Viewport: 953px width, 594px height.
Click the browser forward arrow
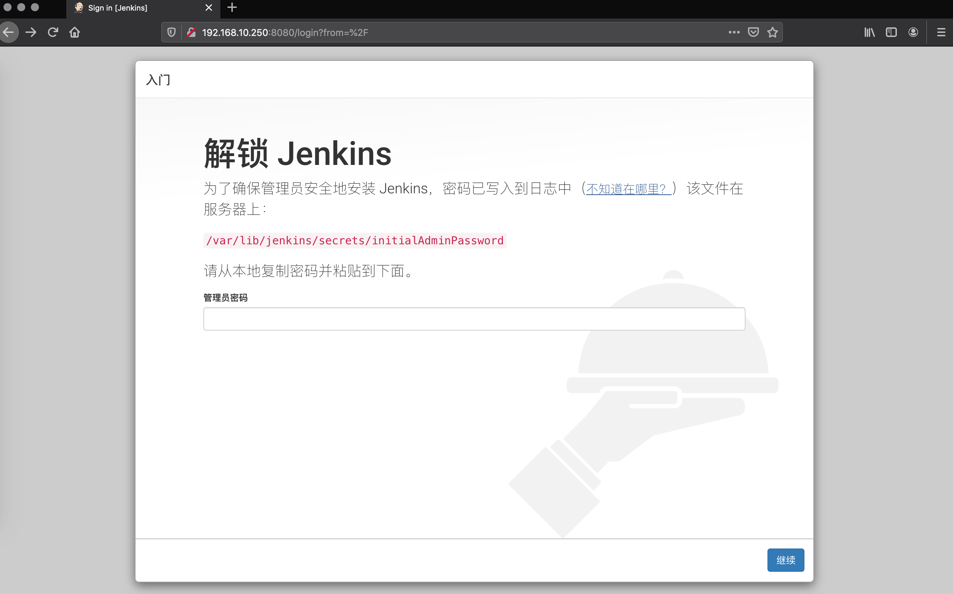pyautogui.click(x=31, y=32)
